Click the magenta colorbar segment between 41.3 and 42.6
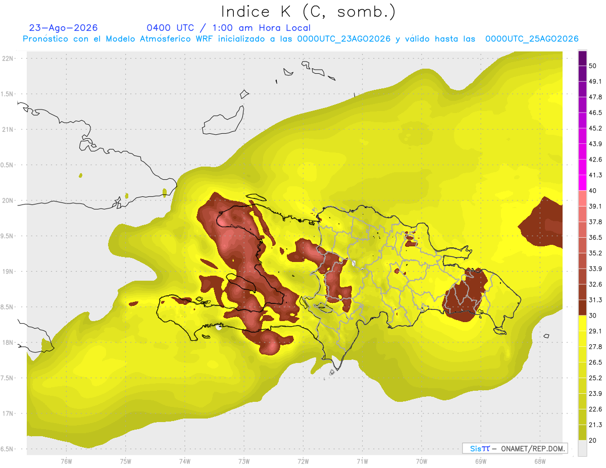The width and height of the screenshot is (606, 468). click(582, 167)
